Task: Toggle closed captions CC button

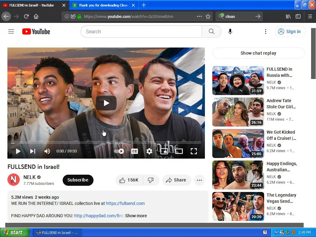Action: coord(135,151)
